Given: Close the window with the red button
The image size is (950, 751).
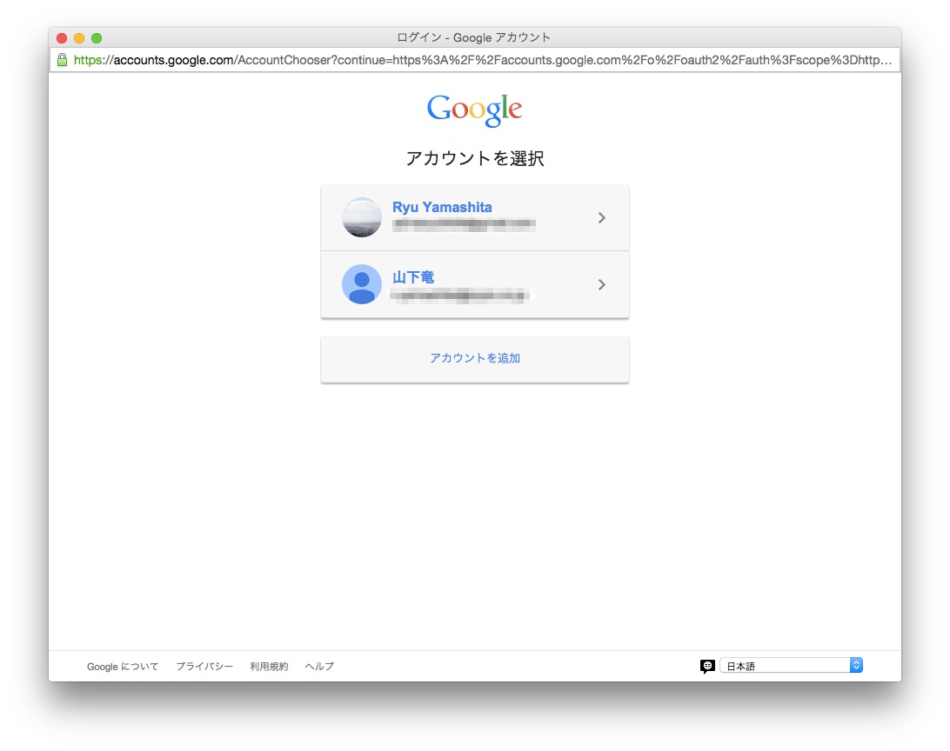Looking at the screenshot, I should 62,38.
